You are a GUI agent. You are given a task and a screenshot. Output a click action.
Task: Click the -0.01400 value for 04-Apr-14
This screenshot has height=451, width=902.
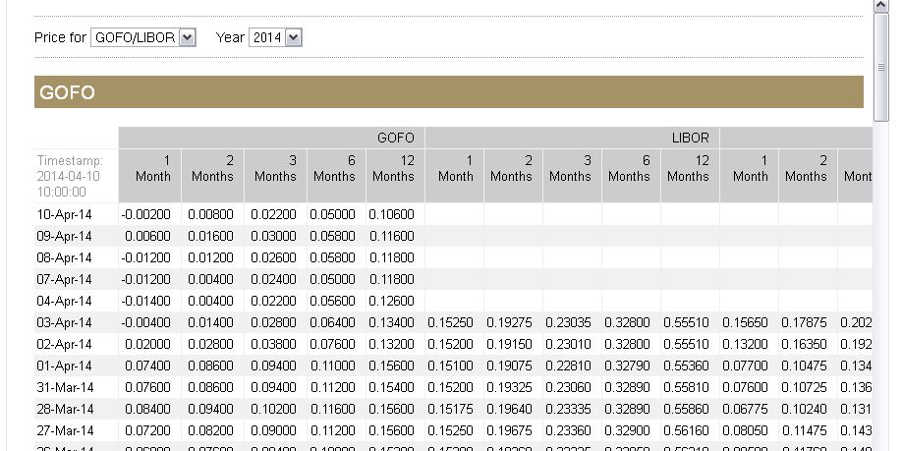[x=146, y=301]
